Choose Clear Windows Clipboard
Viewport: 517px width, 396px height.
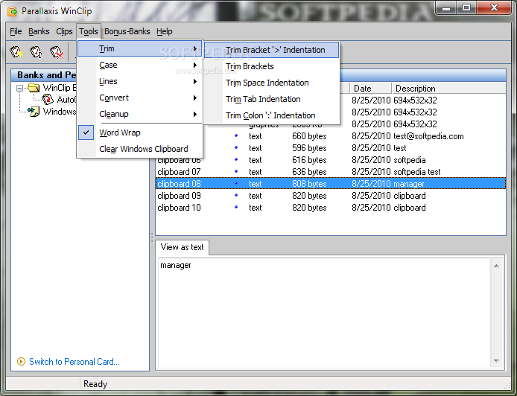coord(140,149)
